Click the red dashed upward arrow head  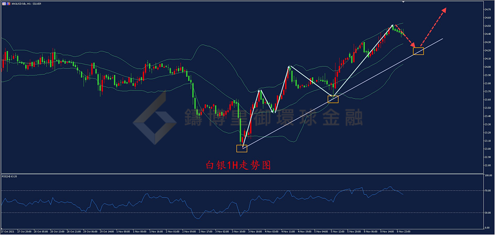444,9
